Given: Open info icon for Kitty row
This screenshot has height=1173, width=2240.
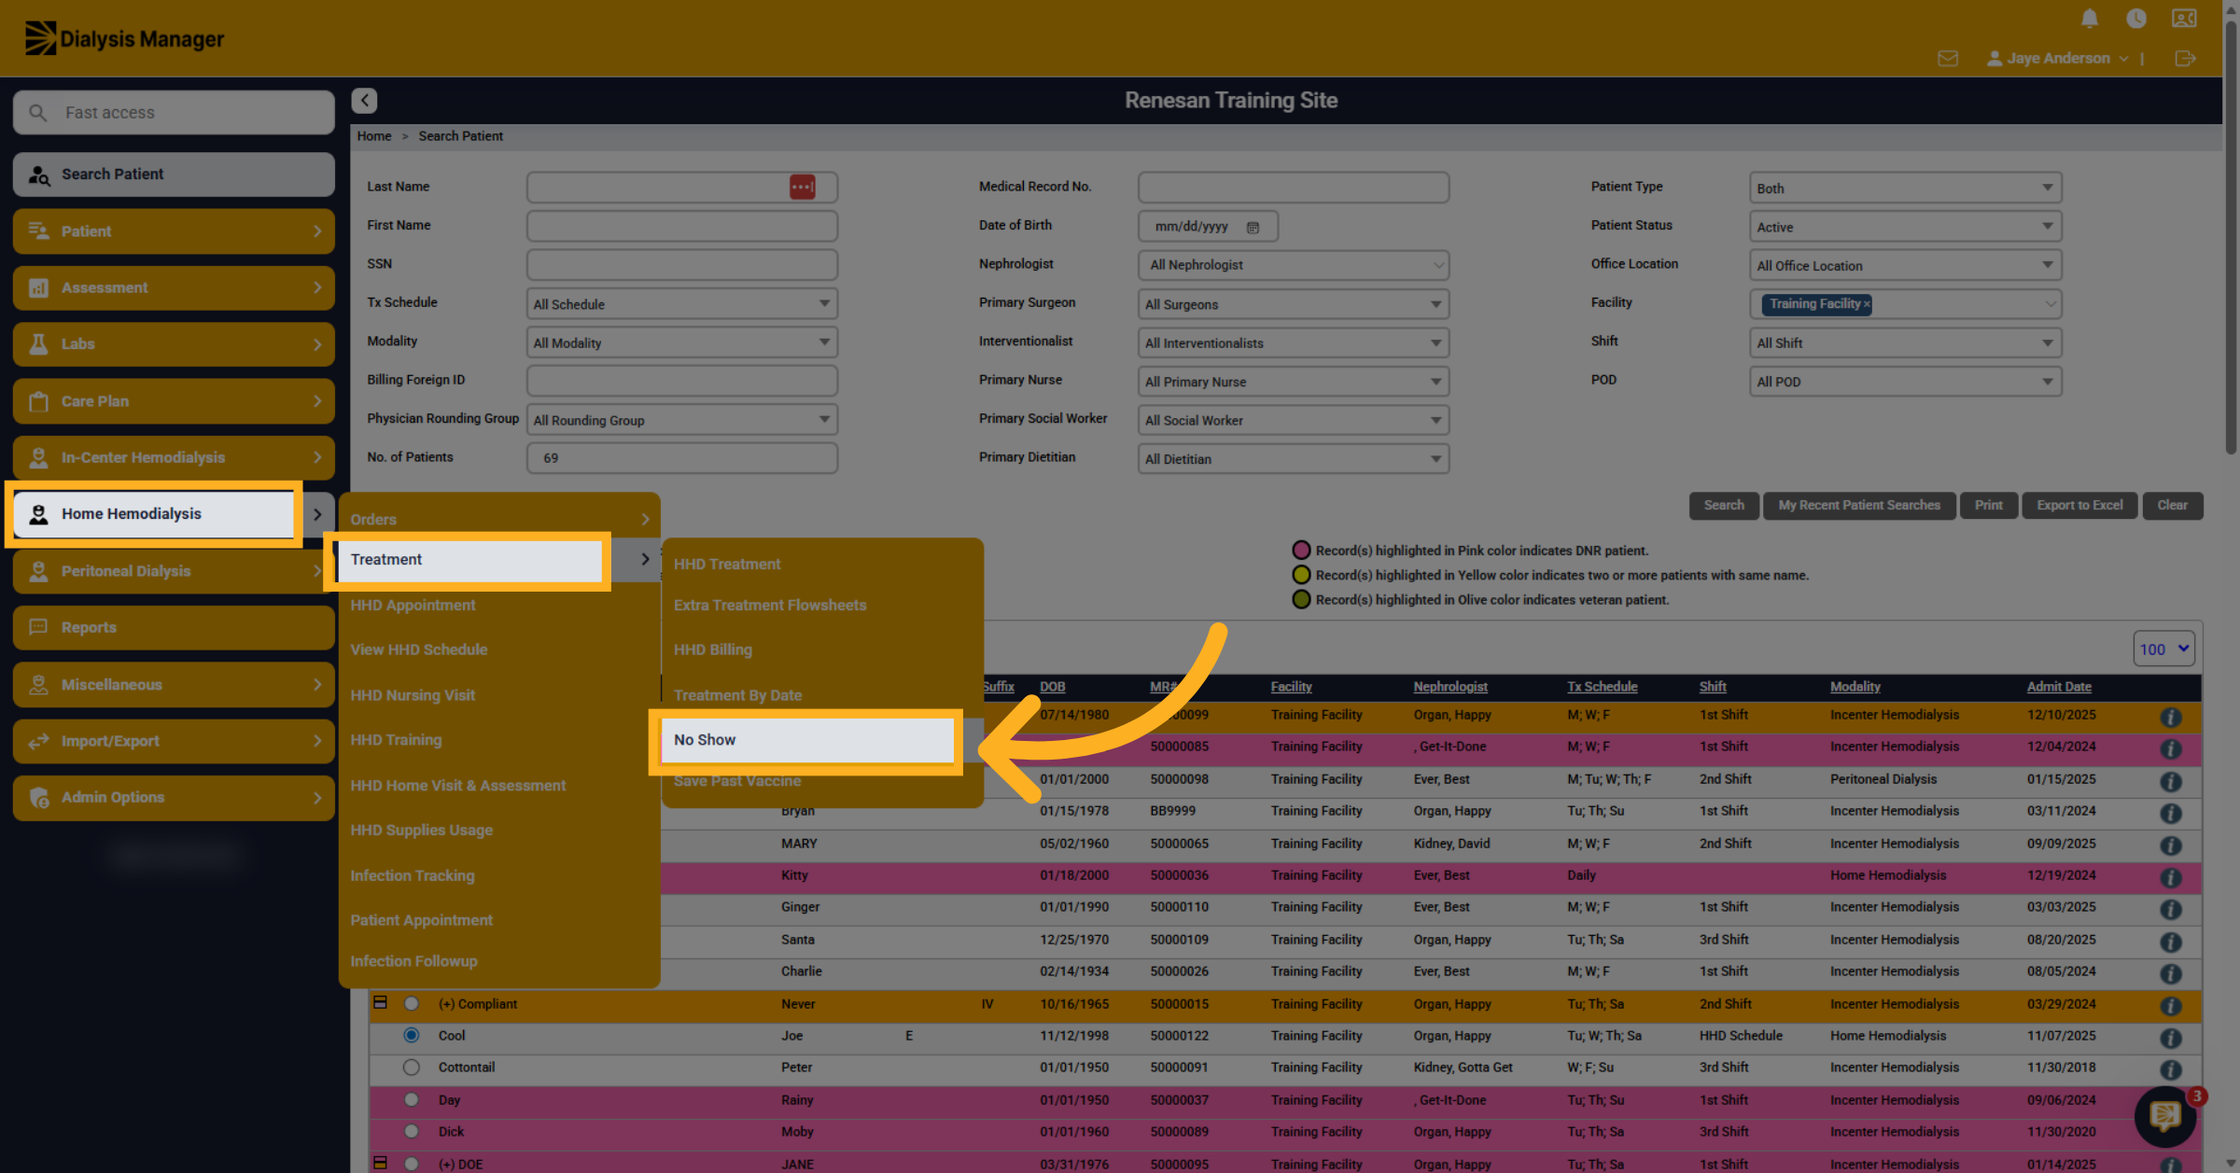Looking at the screenshot, I should (x=2171, y=877).
